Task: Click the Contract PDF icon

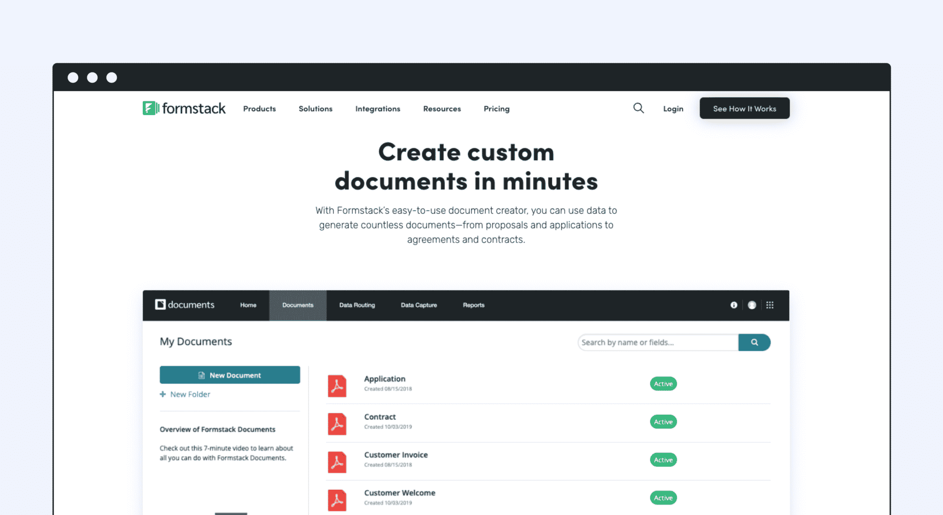Action: point(337,424)
